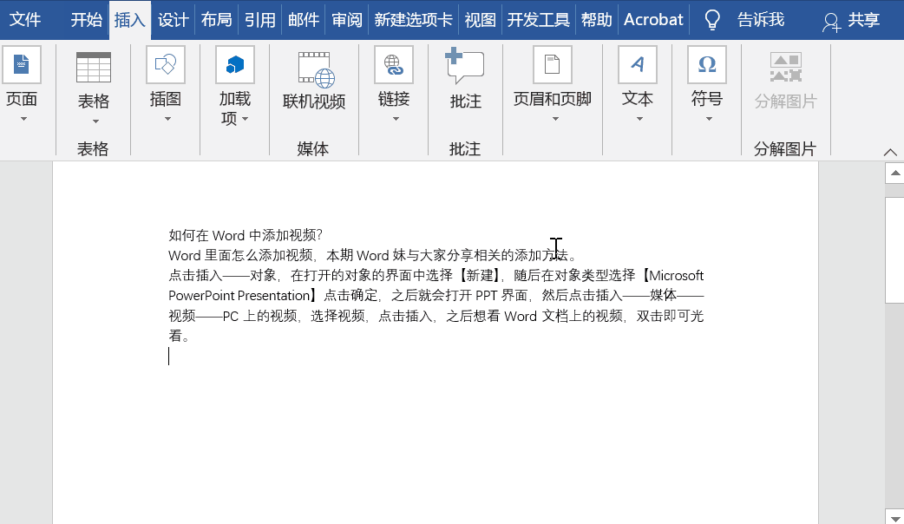Expand the 表格 dropdown arrow
This screenshot has width=904, height=524.
(x=95, y=121)
